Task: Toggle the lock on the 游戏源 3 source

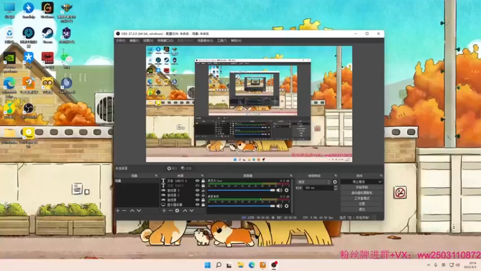Action: coord(203,190)
